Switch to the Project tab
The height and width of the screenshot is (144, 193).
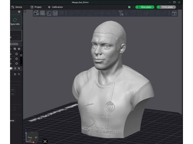click(36, 7)
